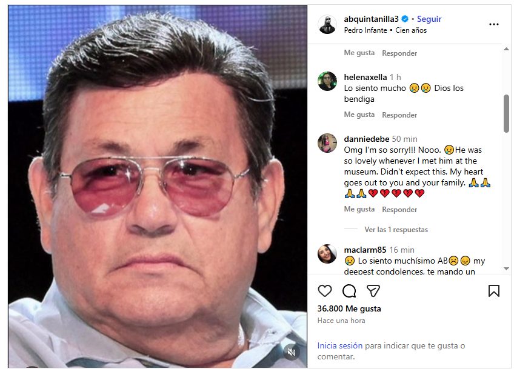Share the post via paper plane icon
The width and height of the screenshot is (514, 383).
pyautogui.click(x=373, y=291)
